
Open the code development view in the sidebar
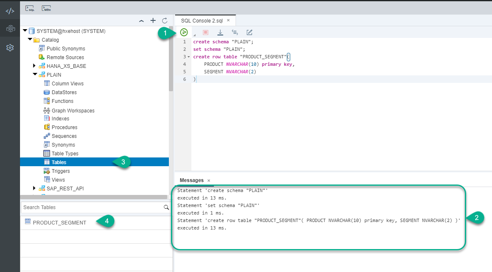tap(10, 11)
